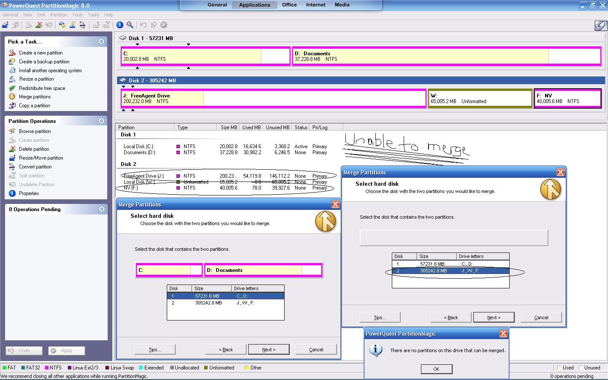Viewport: 608px width, 380px height.
Task: Open the General menu
Action: click(x=10, y=15)
